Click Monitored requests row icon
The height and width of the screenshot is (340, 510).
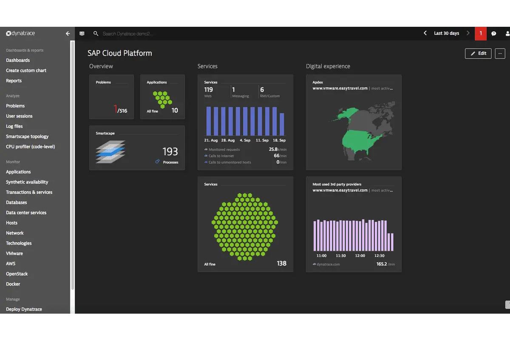pyautogui.click(x=206, y=150)
